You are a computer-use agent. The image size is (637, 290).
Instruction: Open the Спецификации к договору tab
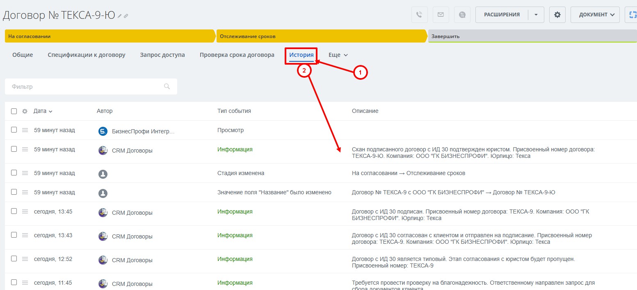pyautogui.click(x=87, y=55)
